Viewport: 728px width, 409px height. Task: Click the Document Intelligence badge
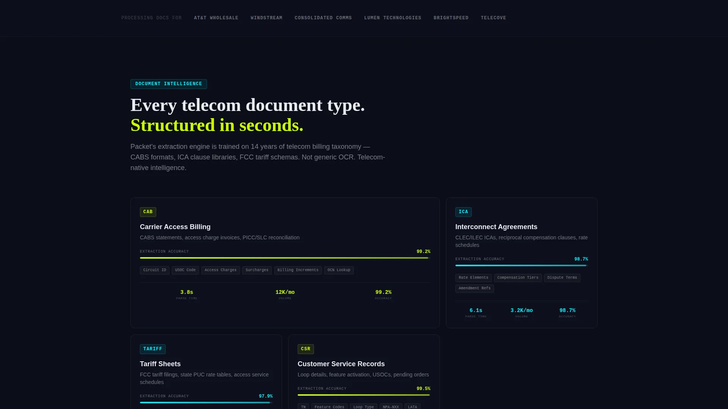(169, 84)
